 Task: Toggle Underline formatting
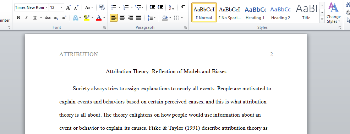(x=35, y=18)
